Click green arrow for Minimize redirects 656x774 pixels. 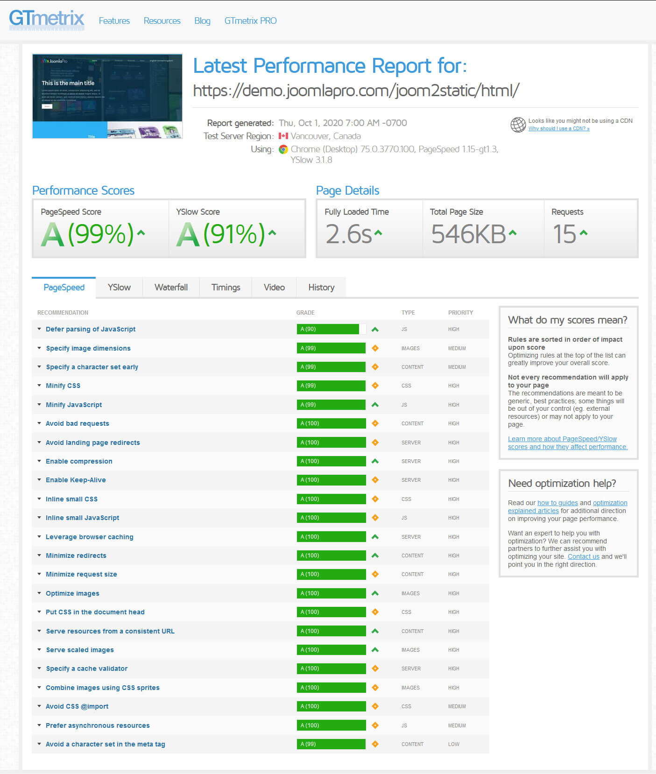[375, 556]
